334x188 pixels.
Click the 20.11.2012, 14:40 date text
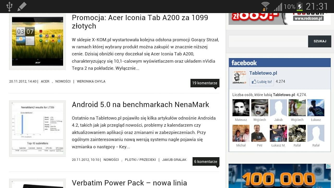23,81
